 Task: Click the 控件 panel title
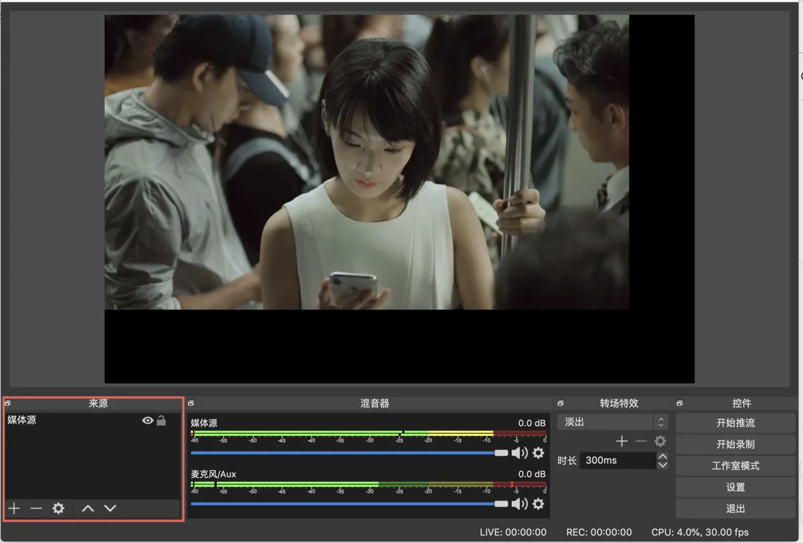[742, 403]
